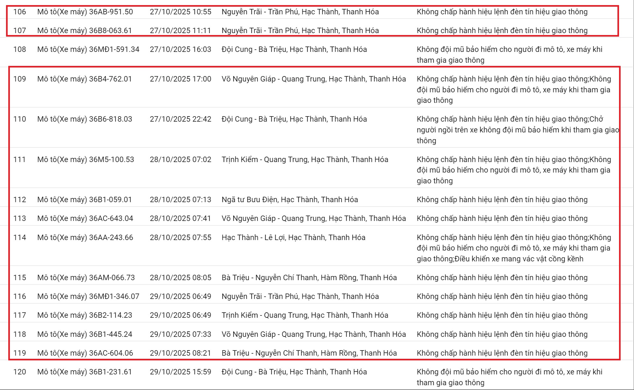Click timestamp 29/10/2025 06:49 in row 117
The image size is (634, 390).
click(x=180, y=315)
